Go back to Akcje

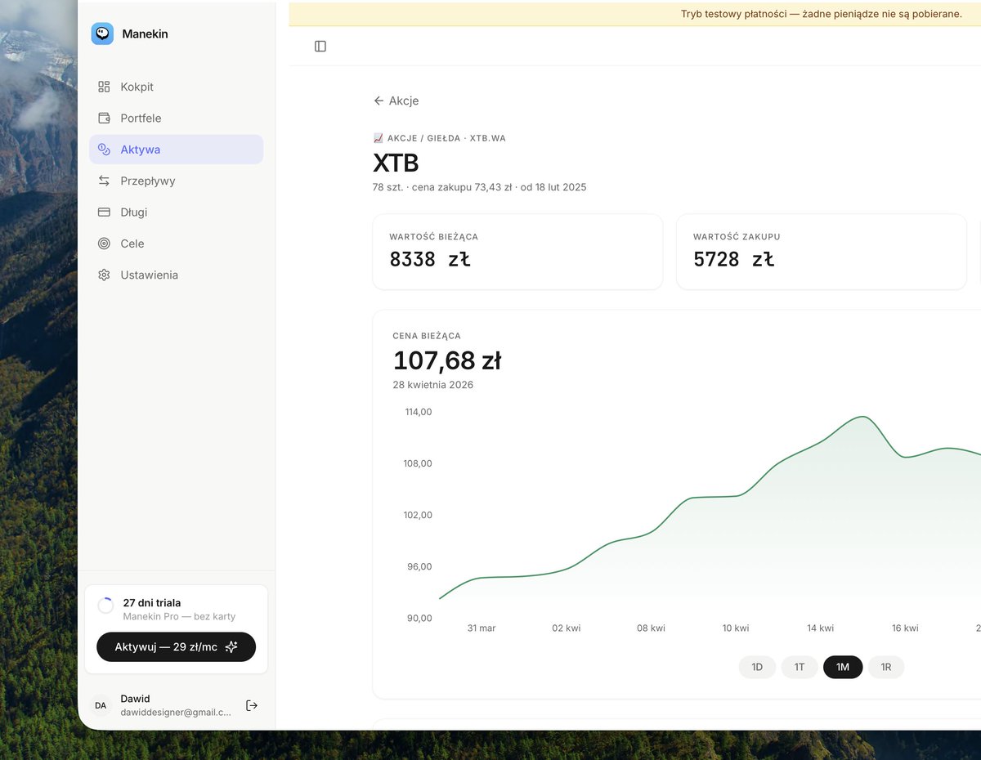click(396, 101)
